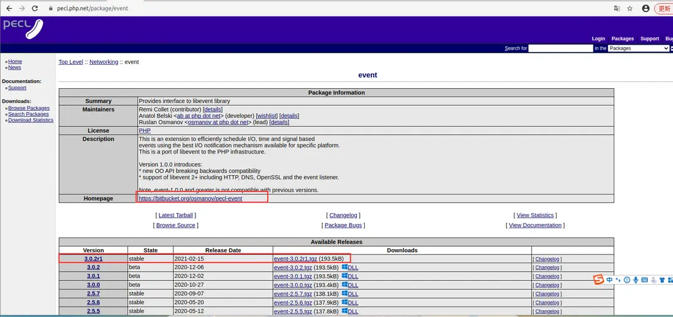673x317 pixels.
Task: Open Login in the top navigation
Action: coord(598,39)
